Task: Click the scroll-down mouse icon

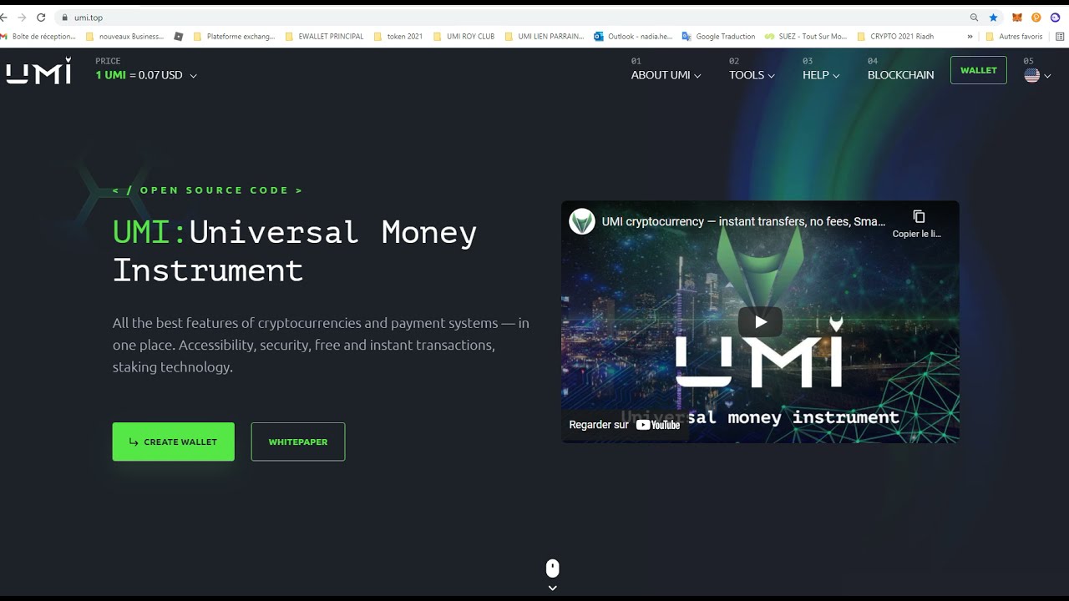Action: [552, 568]
